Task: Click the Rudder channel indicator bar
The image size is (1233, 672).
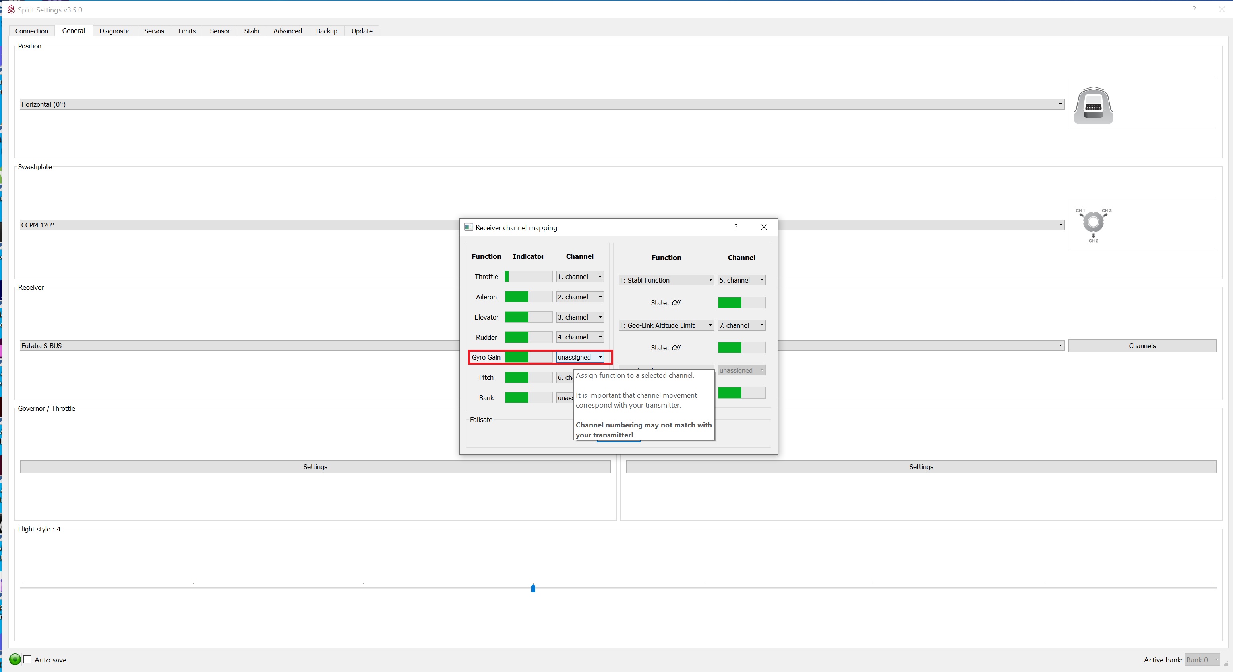Action: 528,337
